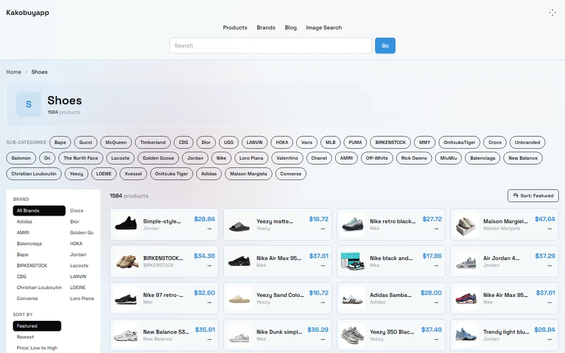Image resolution: width=565 pixels, height=353 pixels.
Task: Click the Kakobuyapp logo link
Action: tap(28, 12)
